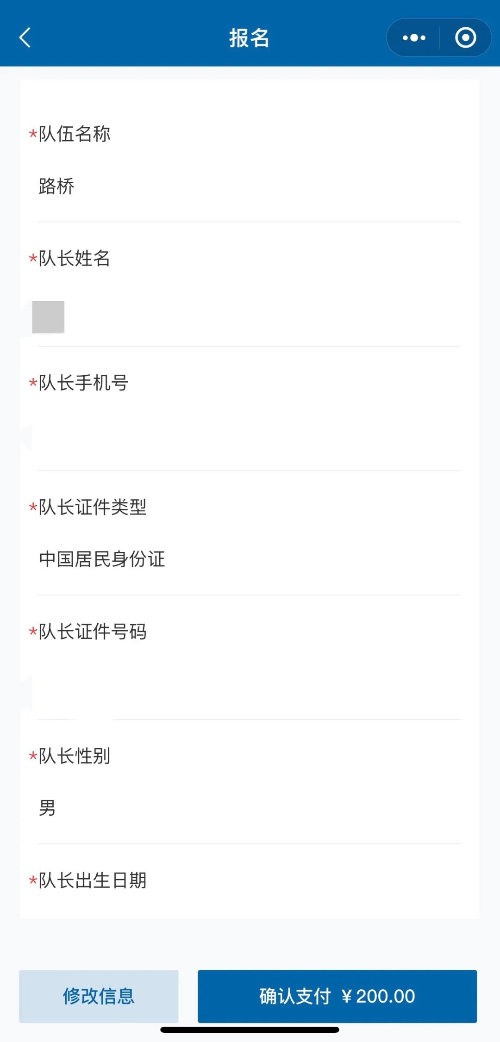
Task: Tap the 队长手机号 label
Action: click(83, 383)
